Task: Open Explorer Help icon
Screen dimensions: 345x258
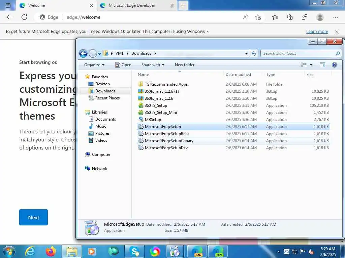Action: point(335,65)
